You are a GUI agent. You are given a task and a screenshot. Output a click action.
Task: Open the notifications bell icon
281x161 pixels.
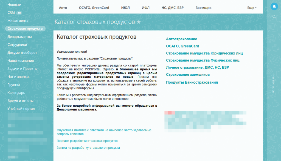tap(274, 7)
